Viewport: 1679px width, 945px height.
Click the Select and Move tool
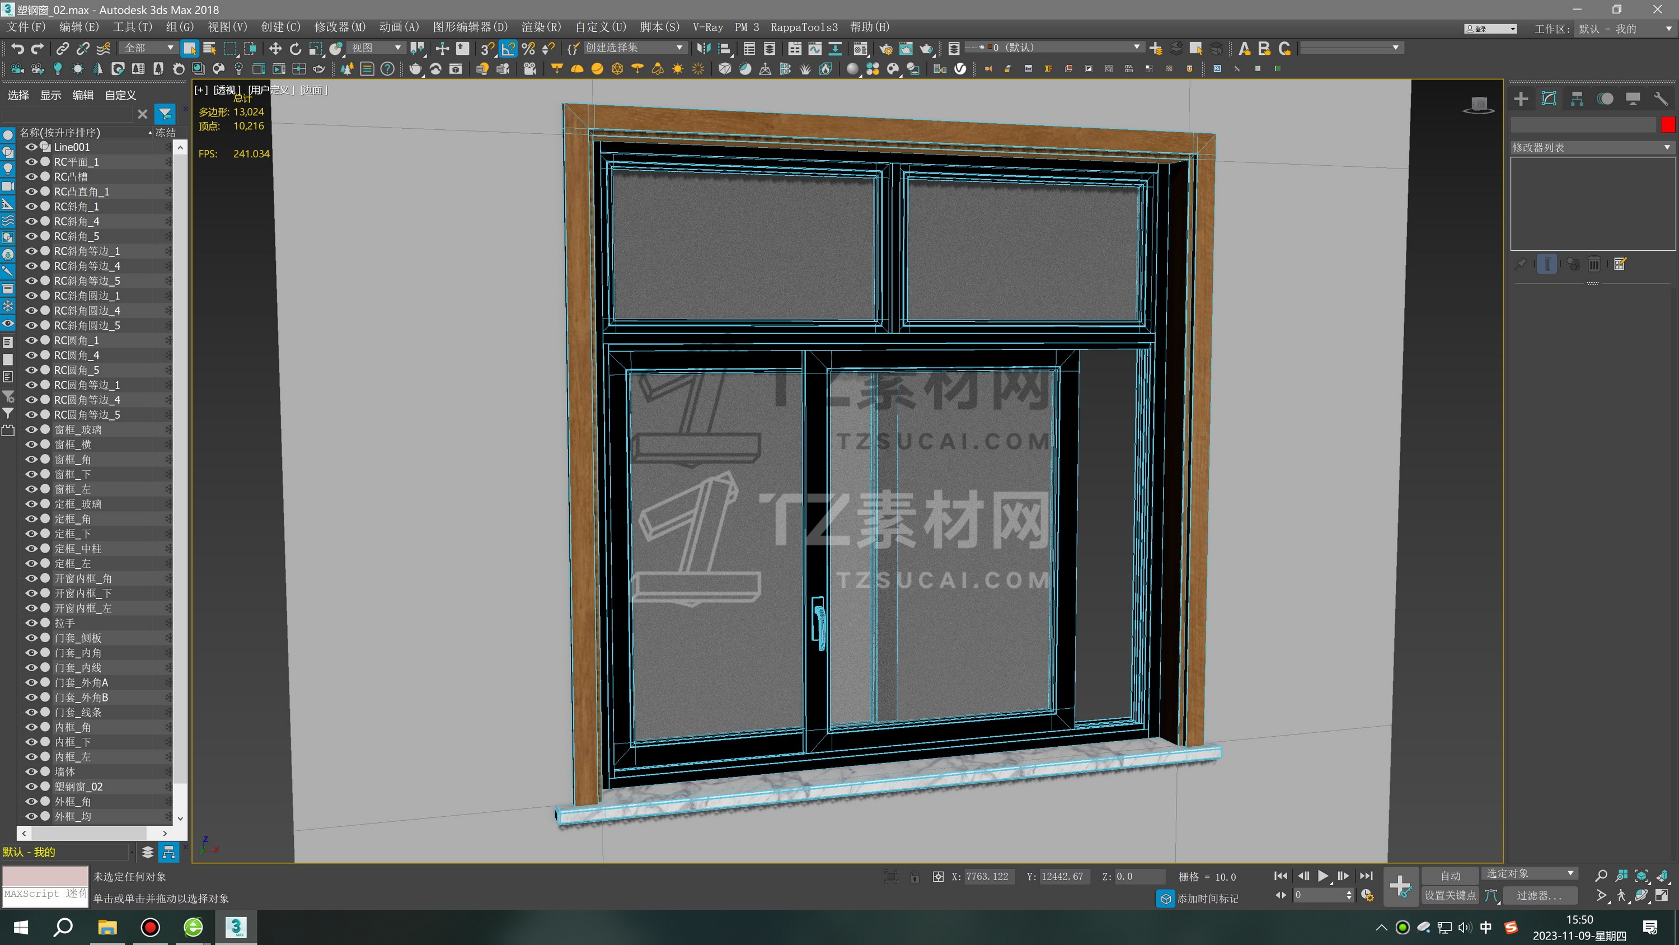[275, 48]
